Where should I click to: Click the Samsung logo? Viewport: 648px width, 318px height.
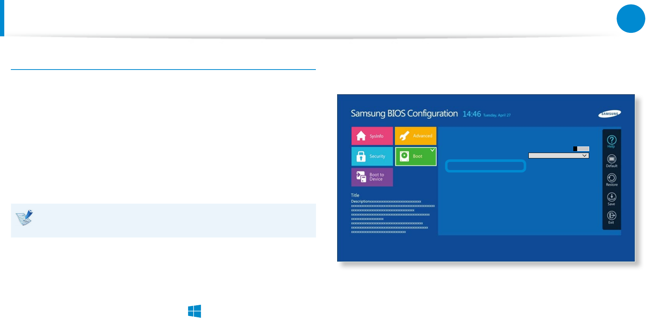pyautogui.click(x=610, y=114)
